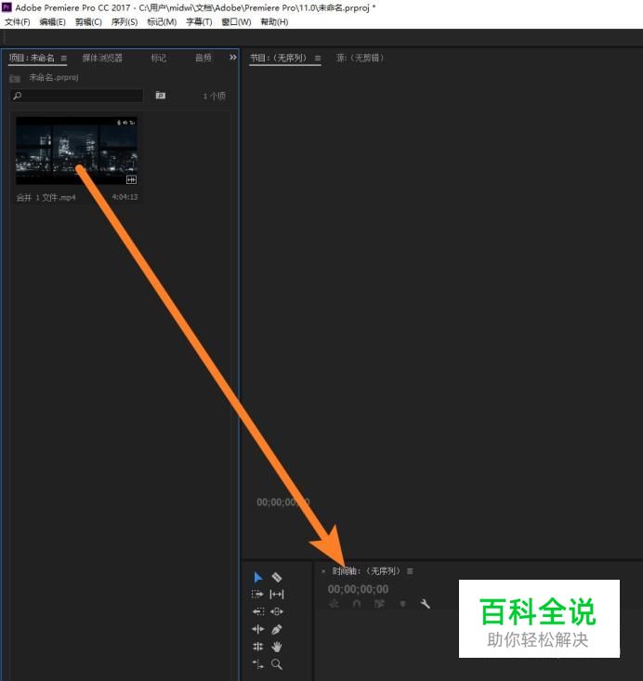The height and width of the screenshot is (681, 643).
Task: Open the 字幕(T) menu
Action: coord(199,21)
